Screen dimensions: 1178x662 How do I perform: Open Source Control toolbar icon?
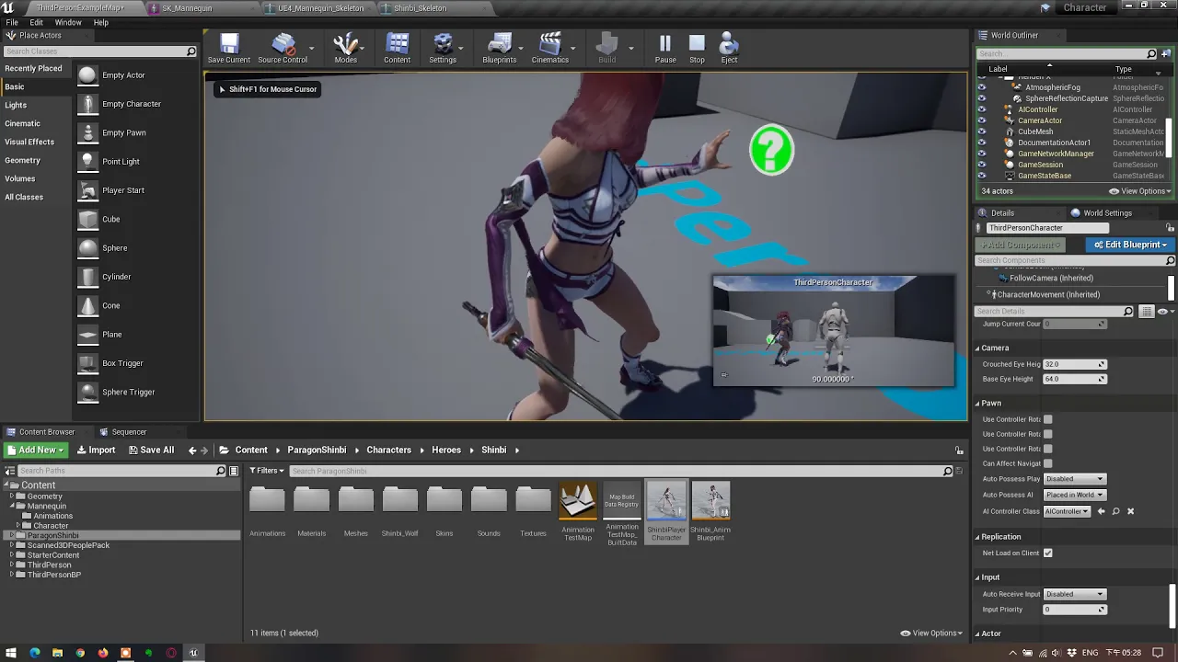pos(283,48)
